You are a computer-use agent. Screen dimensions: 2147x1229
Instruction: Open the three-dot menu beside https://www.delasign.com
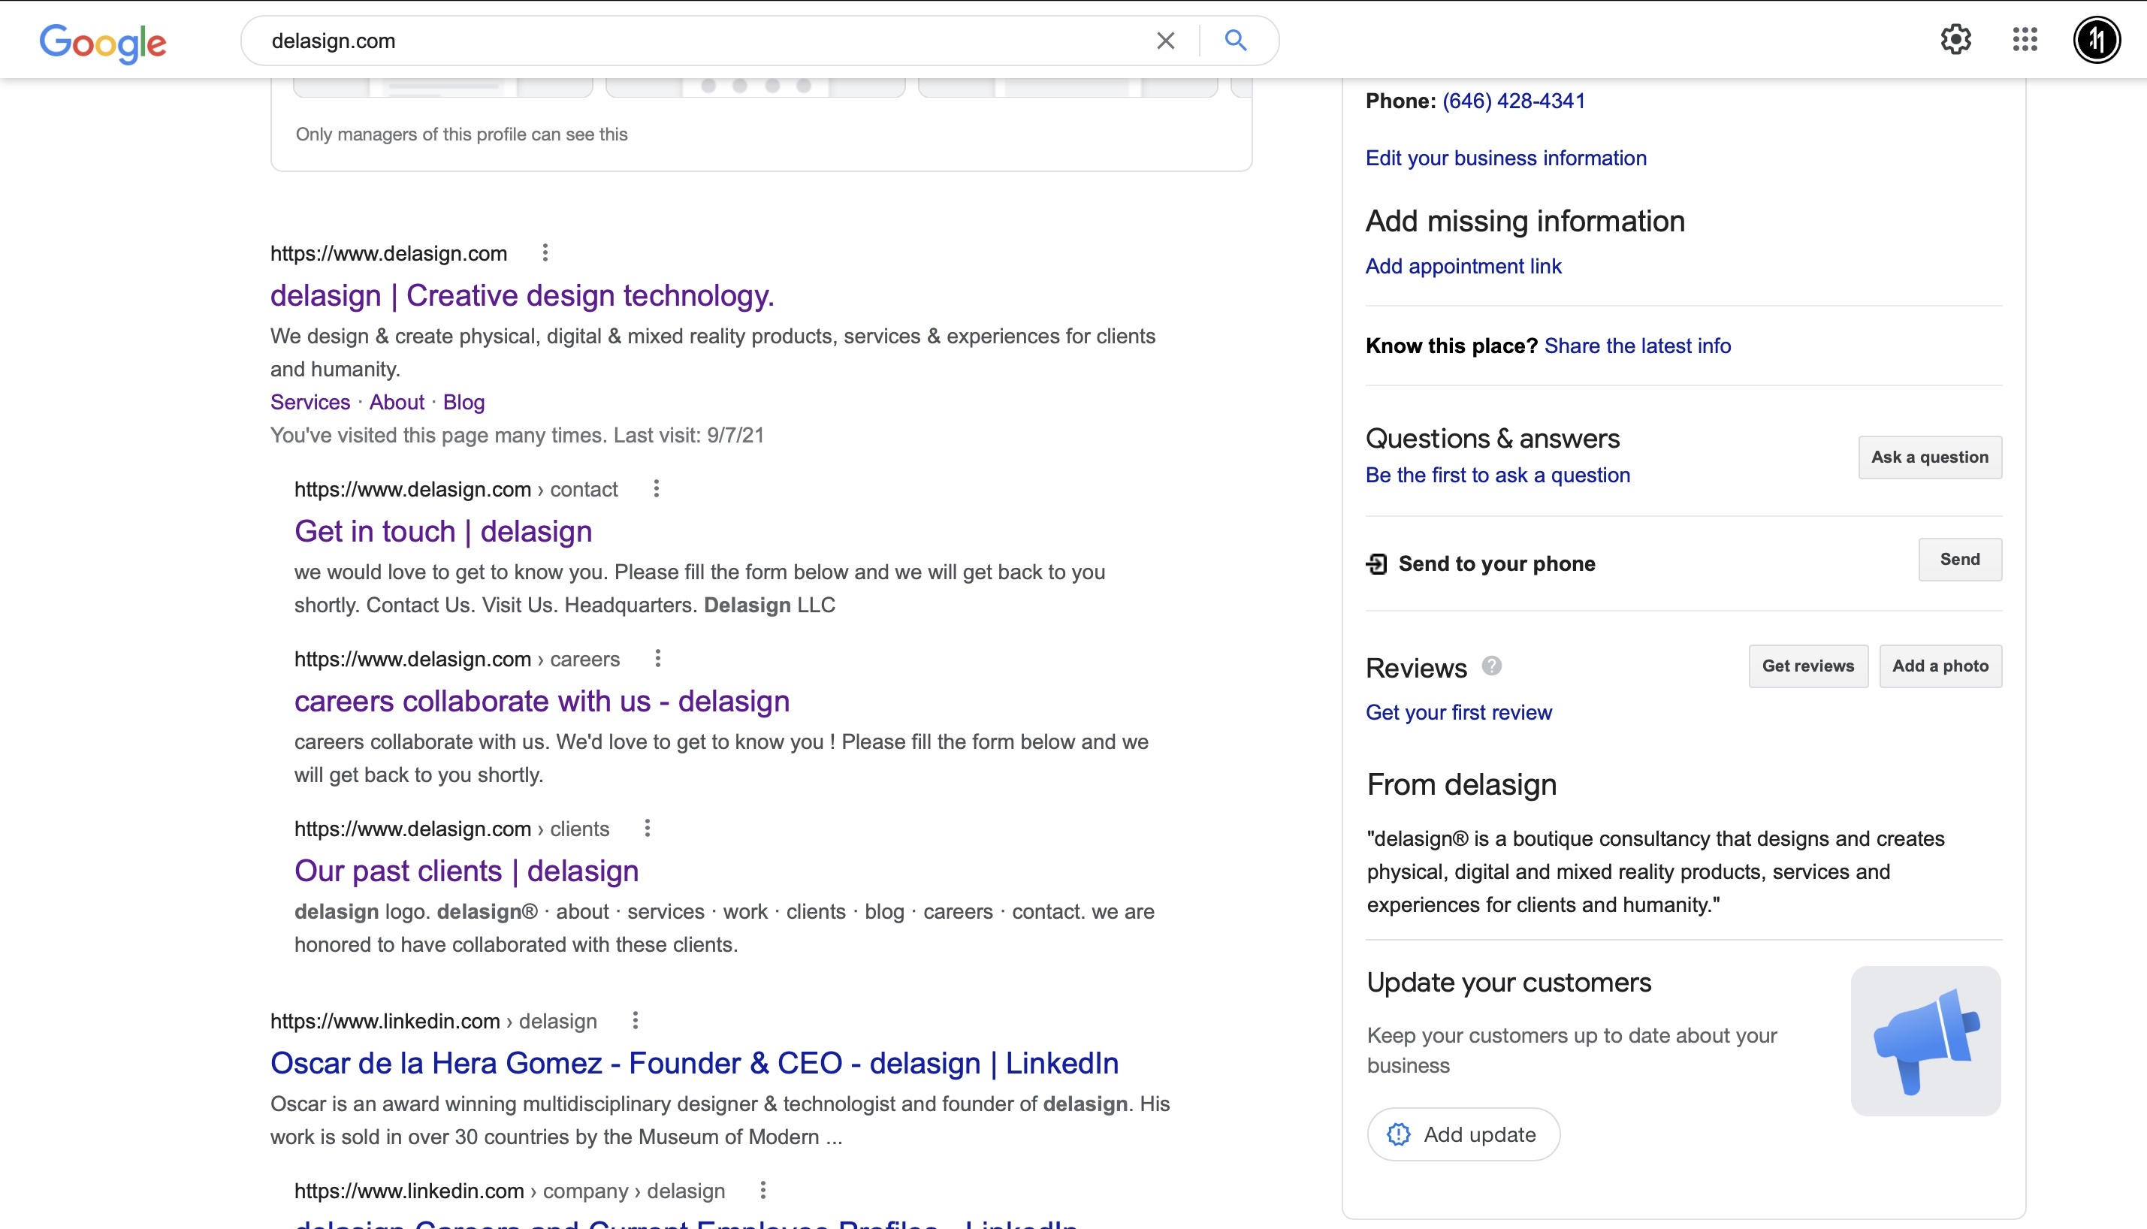(x=545, y=252)
